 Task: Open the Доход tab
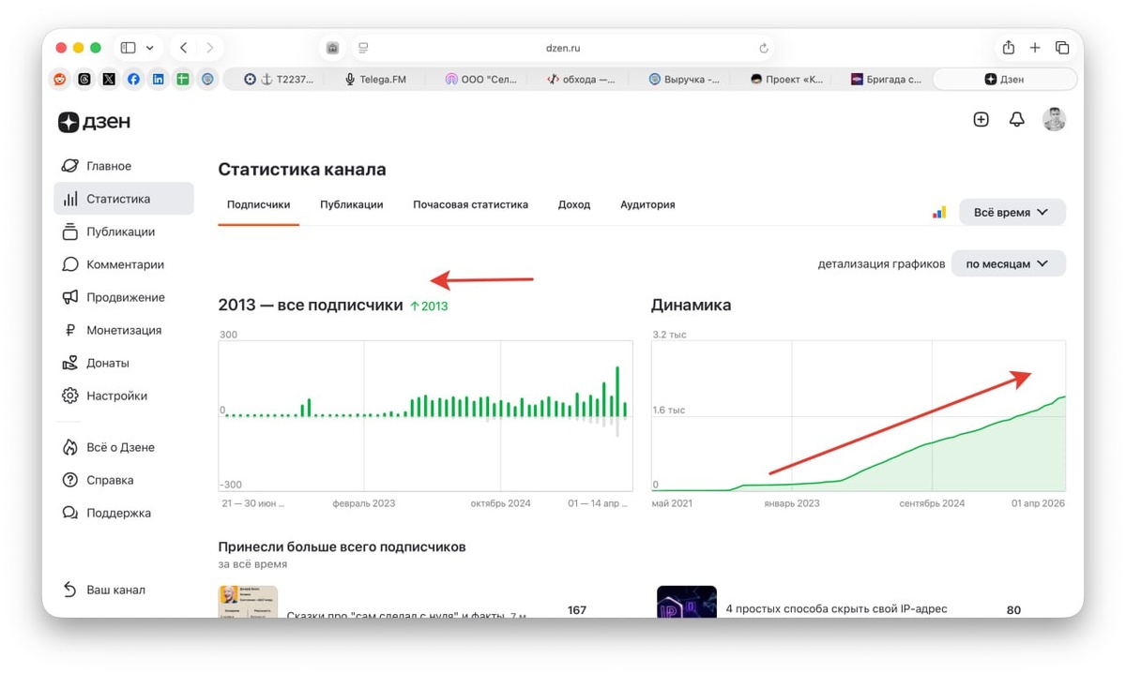click(574, 204)
